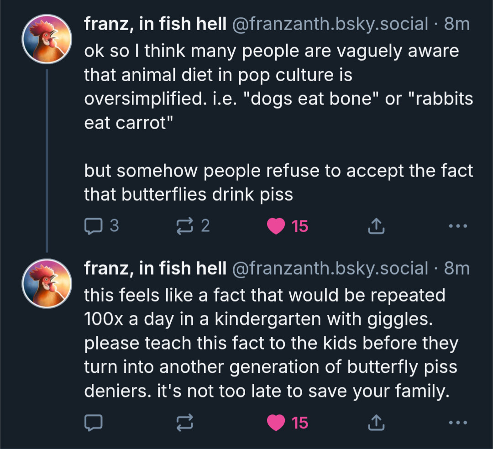Unlike the second post's pink heart
The width and height of the screenshot is (493, 449).
pyautogui.click(x=276, y=423)
